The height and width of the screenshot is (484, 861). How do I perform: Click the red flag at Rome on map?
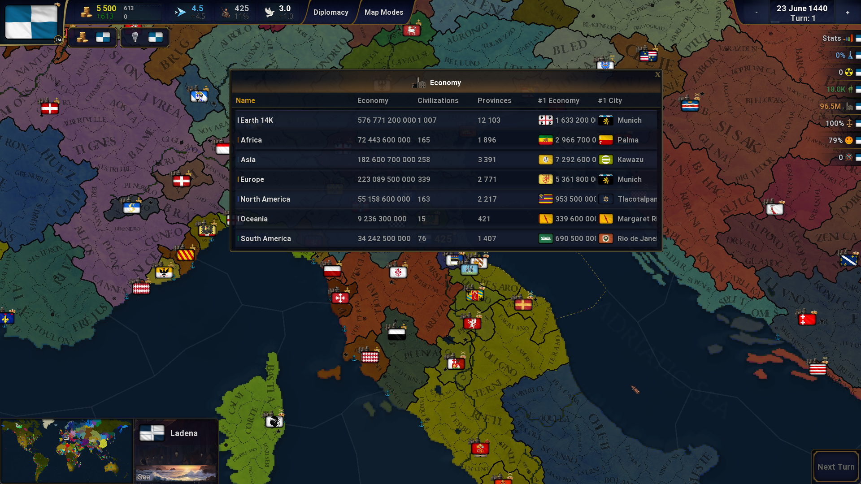480,448
